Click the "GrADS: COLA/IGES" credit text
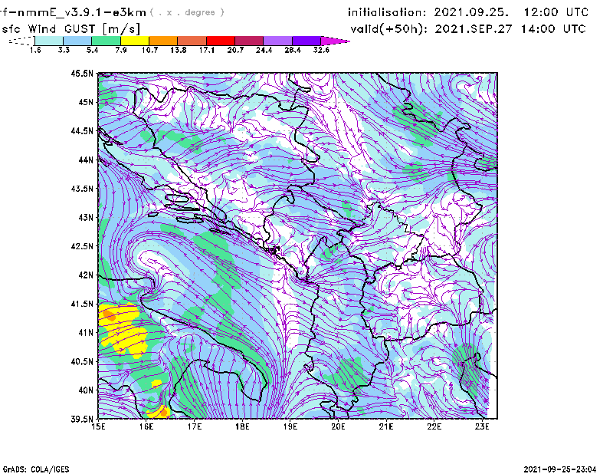613x474 pixels. 36,469
